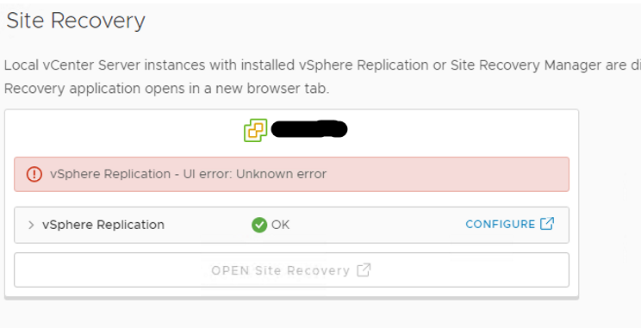Select the vSphere Replication row label
641x328 pixels.
(103, 225)
